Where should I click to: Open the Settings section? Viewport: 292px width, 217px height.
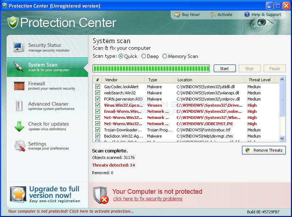[x=47, y=146]
